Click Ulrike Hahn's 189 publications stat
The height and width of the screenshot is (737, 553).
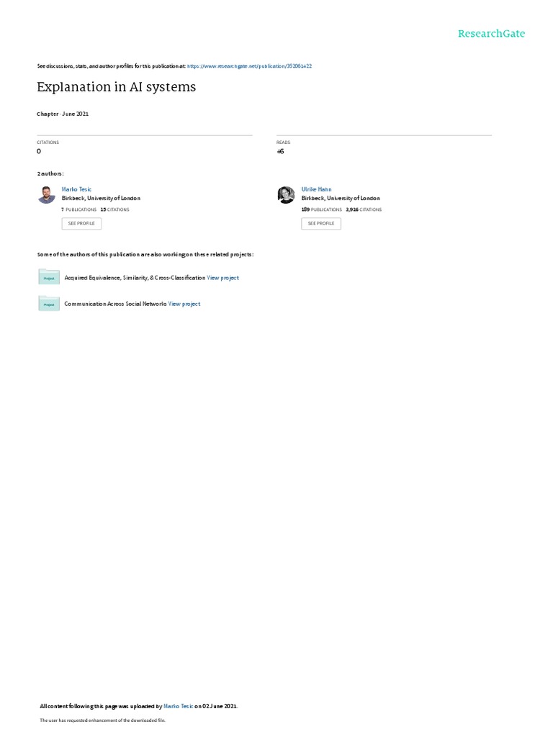[322, 209]
